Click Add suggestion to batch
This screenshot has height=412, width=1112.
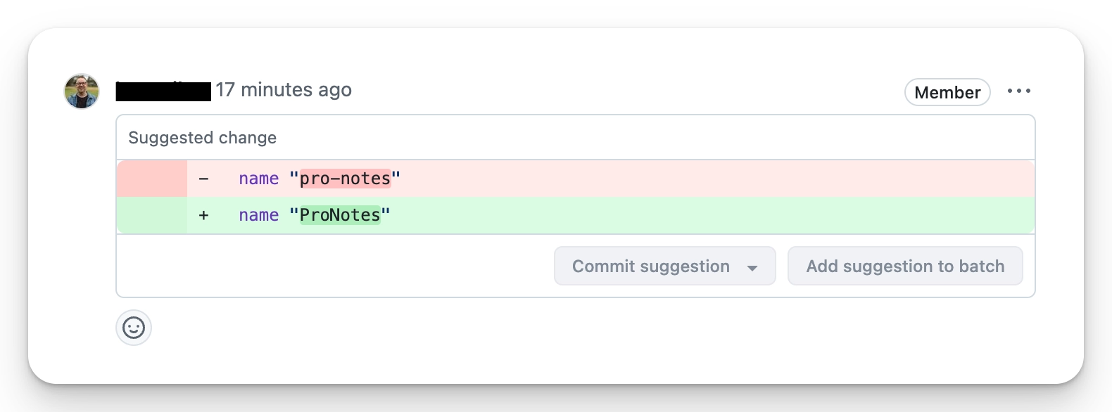pos(905,266)
